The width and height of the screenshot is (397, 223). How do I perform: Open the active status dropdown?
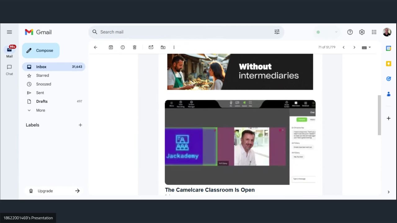point(327,32)
